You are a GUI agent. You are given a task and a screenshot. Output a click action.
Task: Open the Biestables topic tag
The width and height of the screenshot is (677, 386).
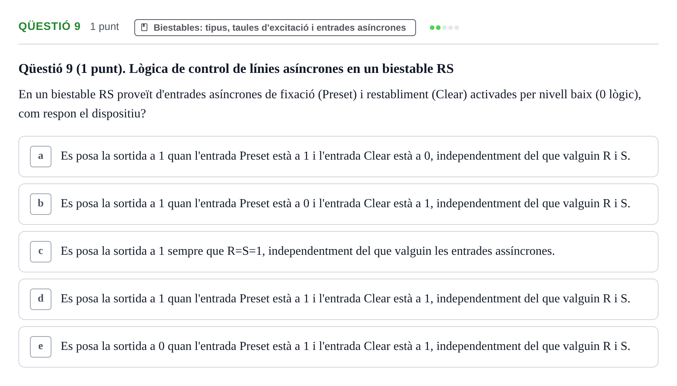pyautogui.click(x=275, y=28)
